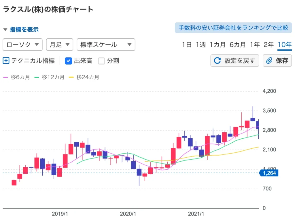Click the 1,264 current price marker
This screenshot has height=219, width=295.
click(x=269, y=173)
